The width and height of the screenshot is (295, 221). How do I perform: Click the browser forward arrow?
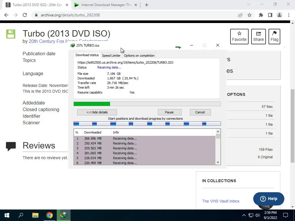coord(16,15)
